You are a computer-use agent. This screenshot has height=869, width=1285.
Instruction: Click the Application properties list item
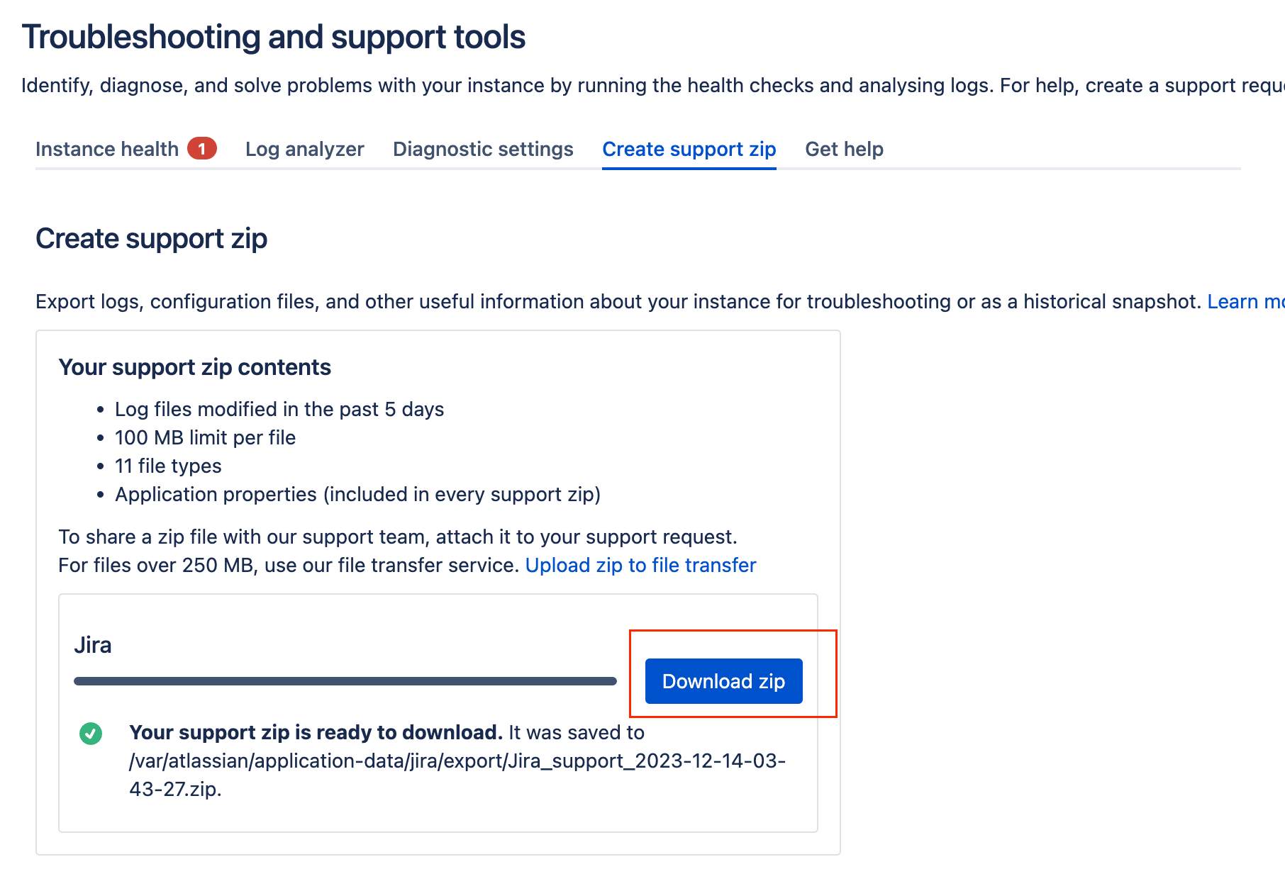[357, 494]
